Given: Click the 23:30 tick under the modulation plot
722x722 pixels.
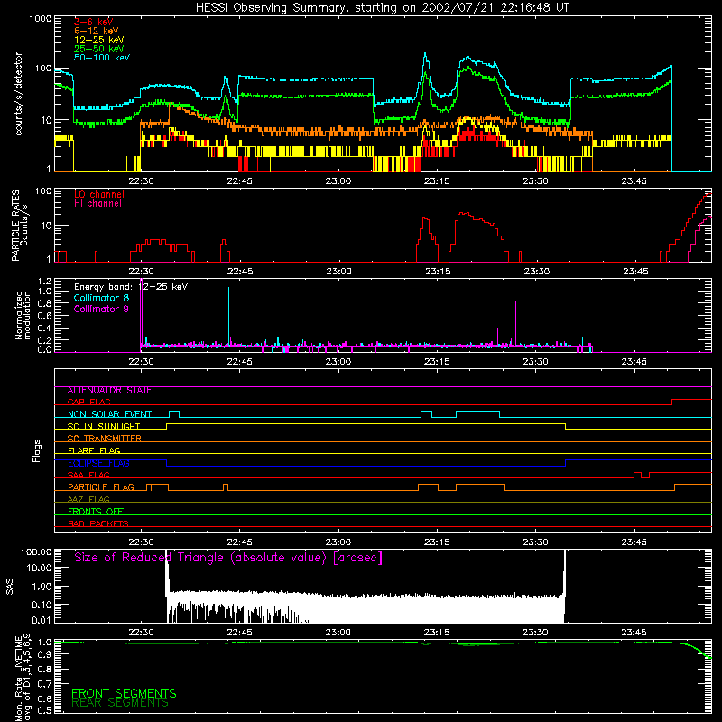Looking at the screenshot, I should click(x=535, y=362).
